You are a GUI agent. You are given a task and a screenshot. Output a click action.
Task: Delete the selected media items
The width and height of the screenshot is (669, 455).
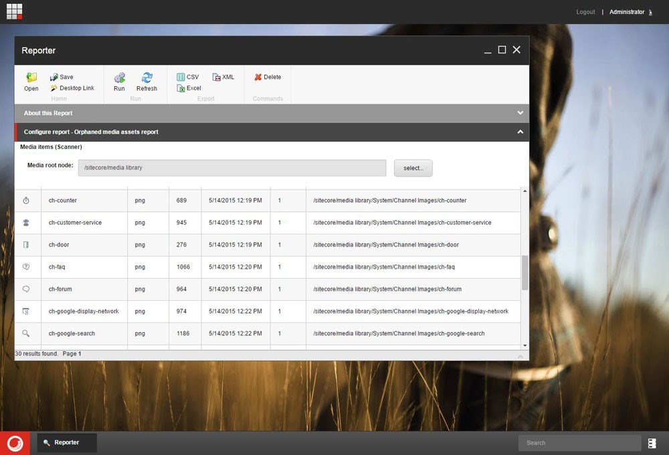pyautogui.click(x=268, y=77)
